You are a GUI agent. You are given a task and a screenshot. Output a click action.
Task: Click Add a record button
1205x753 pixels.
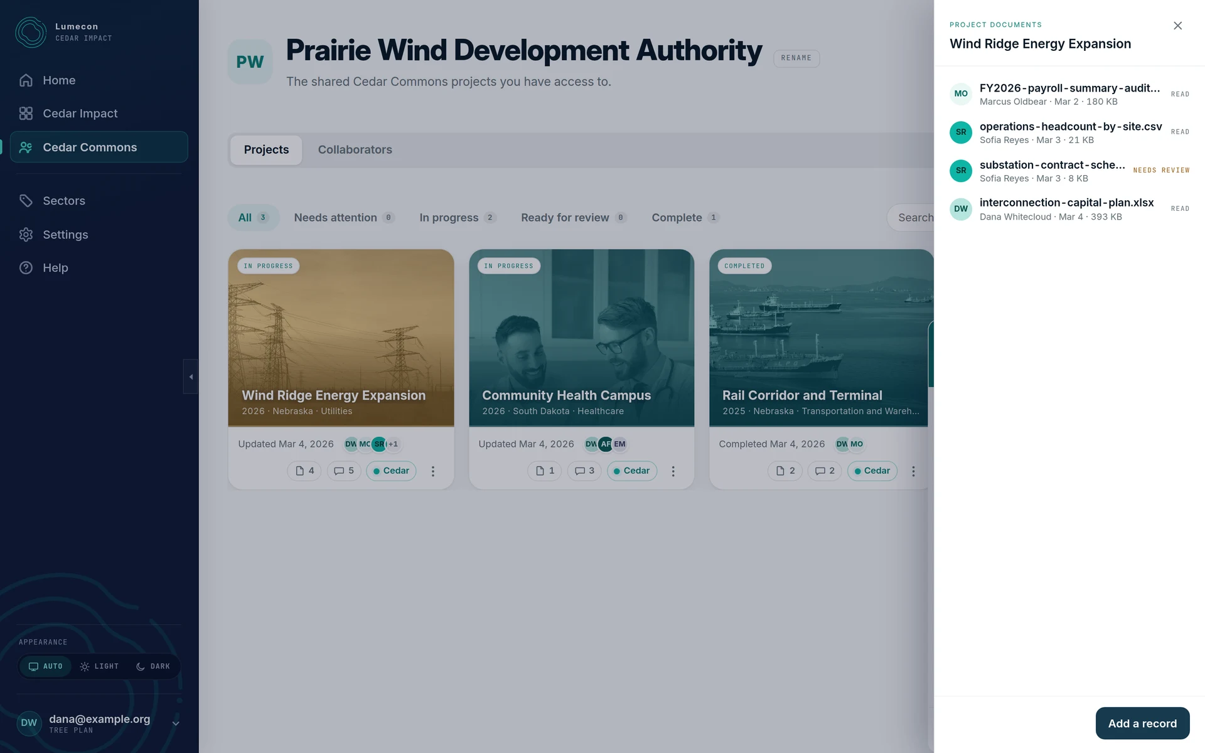[x=1142, y=724]
